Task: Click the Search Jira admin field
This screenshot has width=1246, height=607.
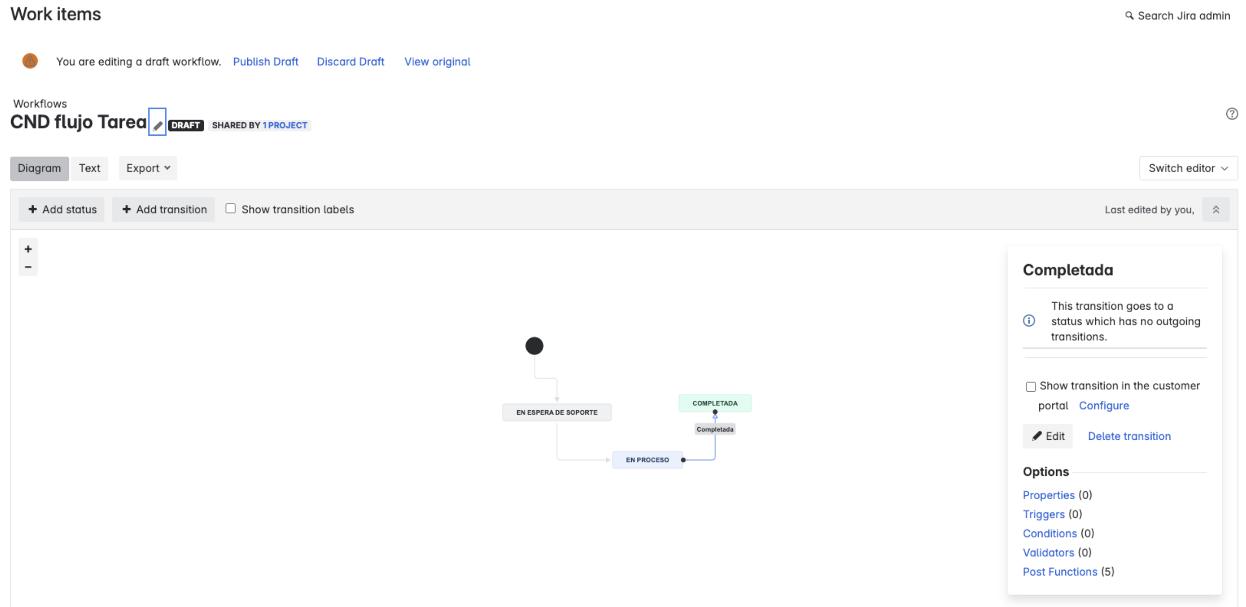Action: point(1177,15)
